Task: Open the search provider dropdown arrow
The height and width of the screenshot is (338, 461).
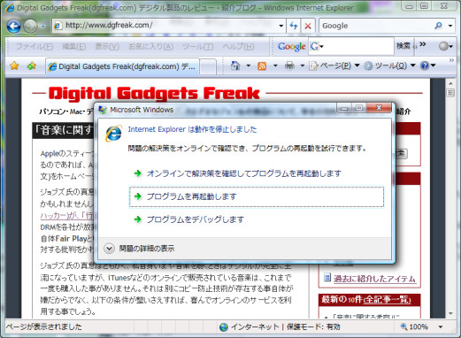Action: point(450,26)
